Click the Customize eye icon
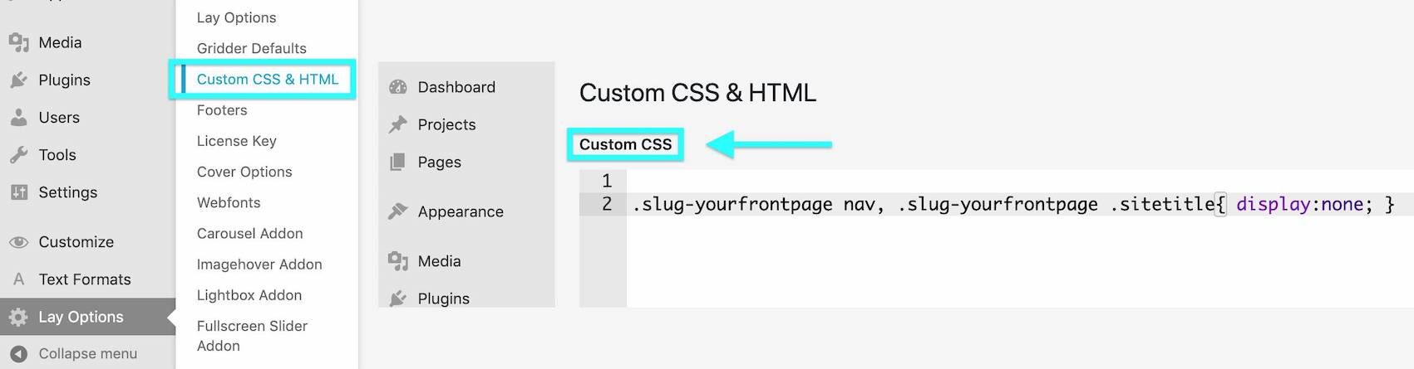This screenshot has width=1414, height=369. click(18, 242)
